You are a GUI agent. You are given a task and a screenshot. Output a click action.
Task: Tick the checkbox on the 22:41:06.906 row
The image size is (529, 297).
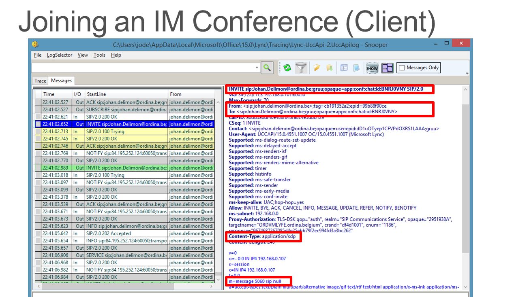(x=38, y=255)
